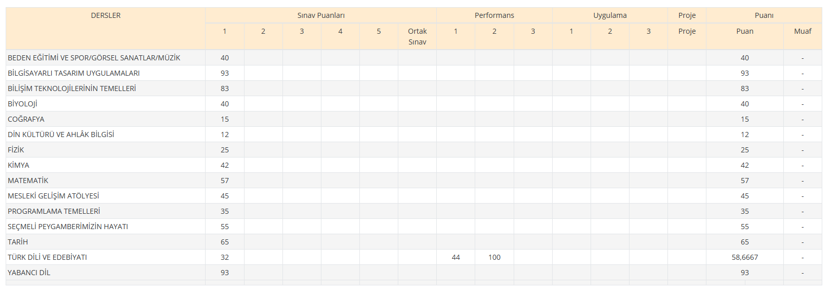Click the PROGRAMLAMA TEMELLERİ course name
The image size is (831, 291).
(x=54, y=211)
